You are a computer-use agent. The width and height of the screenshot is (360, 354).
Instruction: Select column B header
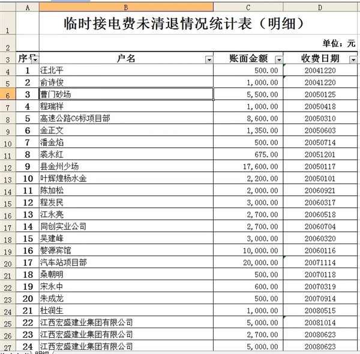[126, 8]
